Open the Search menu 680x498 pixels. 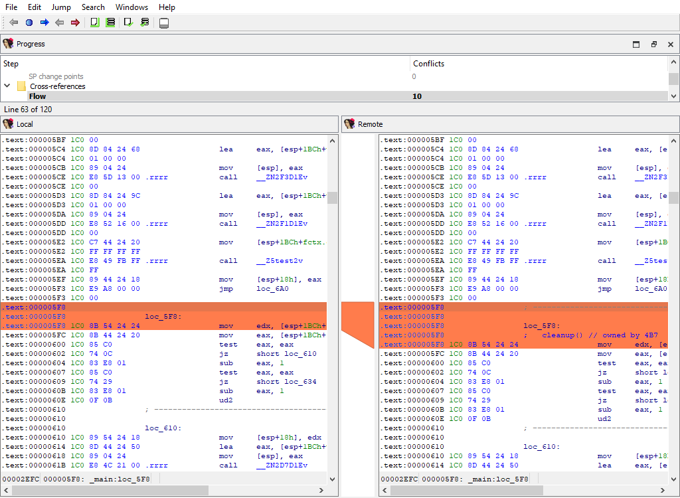[x=93, y=7]
